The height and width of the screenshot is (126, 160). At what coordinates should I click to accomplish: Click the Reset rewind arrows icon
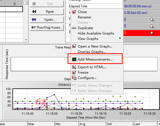pyautogui.click(x=34, y=12)
